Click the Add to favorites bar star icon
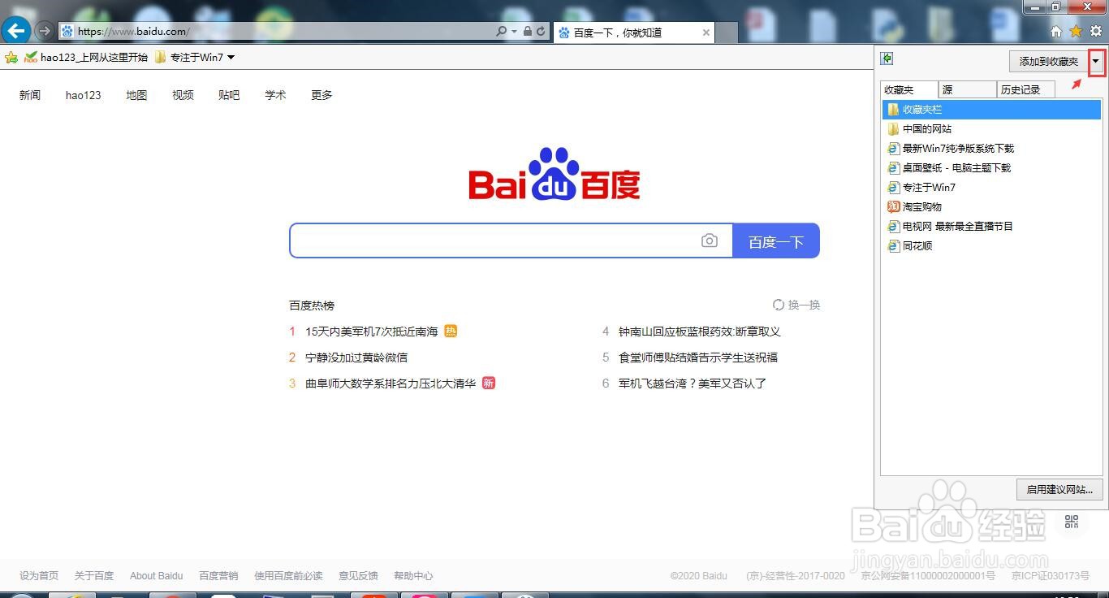Viewport: 1109px width, 598px height. tap(11, 57)
